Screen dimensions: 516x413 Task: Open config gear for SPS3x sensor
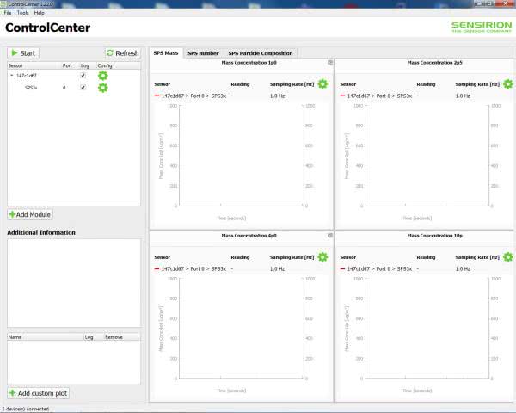pyautogui.click(x=103, y=88)
